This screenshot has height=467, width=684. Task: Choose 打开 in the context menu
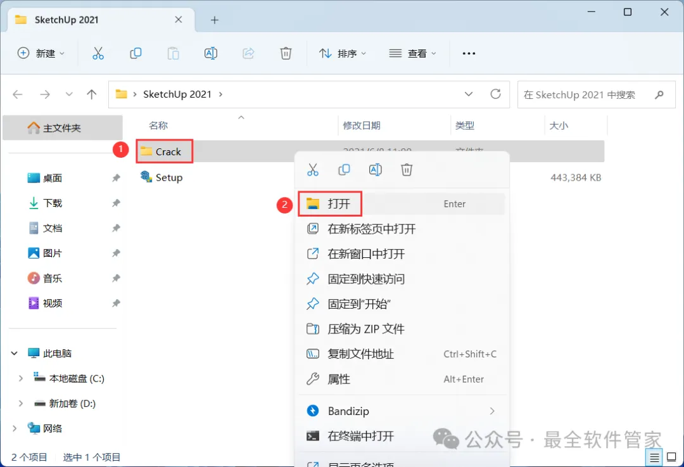tap(402, 204)
